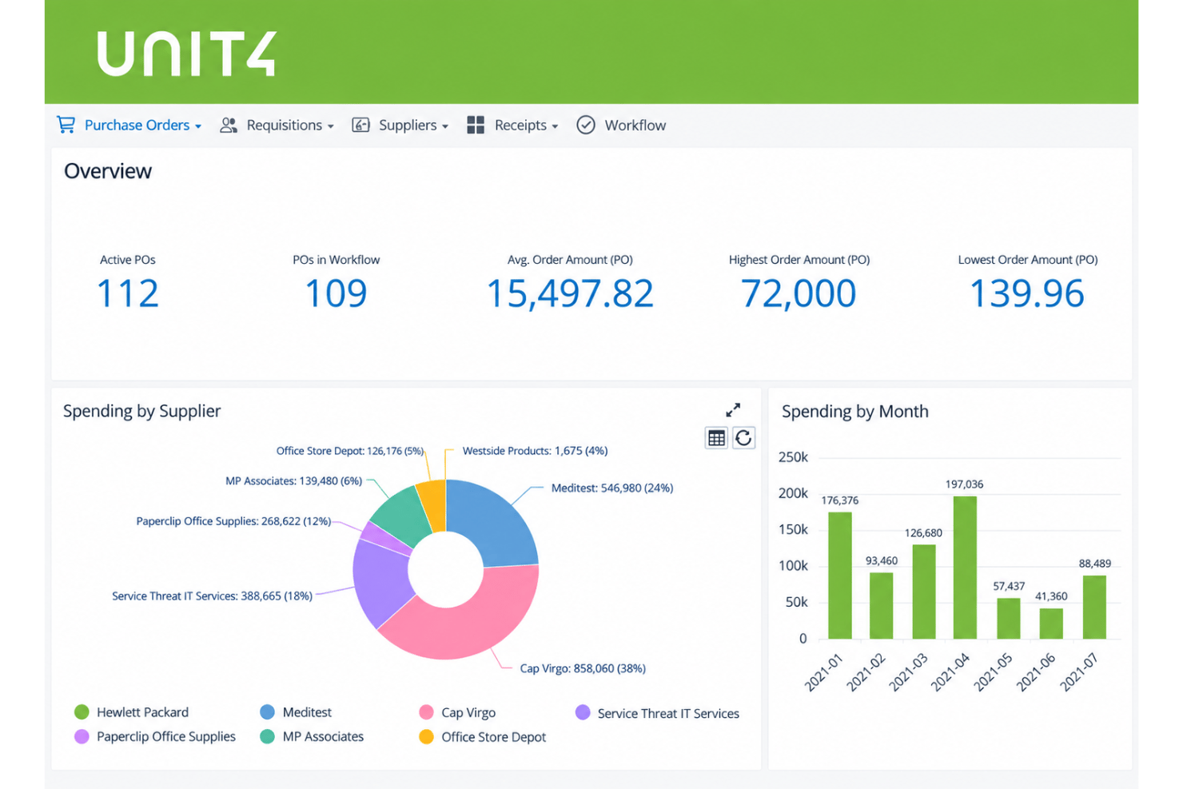Toggle Paperclip Office Supplies legend entry
The height and width of the screenshot is (789, 1183).
pyautogui.click(x=155, y=736)
